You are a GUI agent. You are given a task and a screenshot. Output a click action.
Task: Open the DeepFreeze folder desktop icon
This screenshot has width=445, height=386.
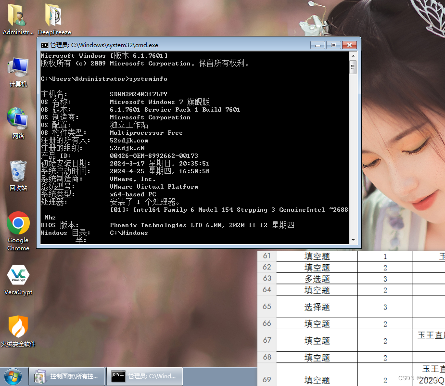click(x=54, y=18)
